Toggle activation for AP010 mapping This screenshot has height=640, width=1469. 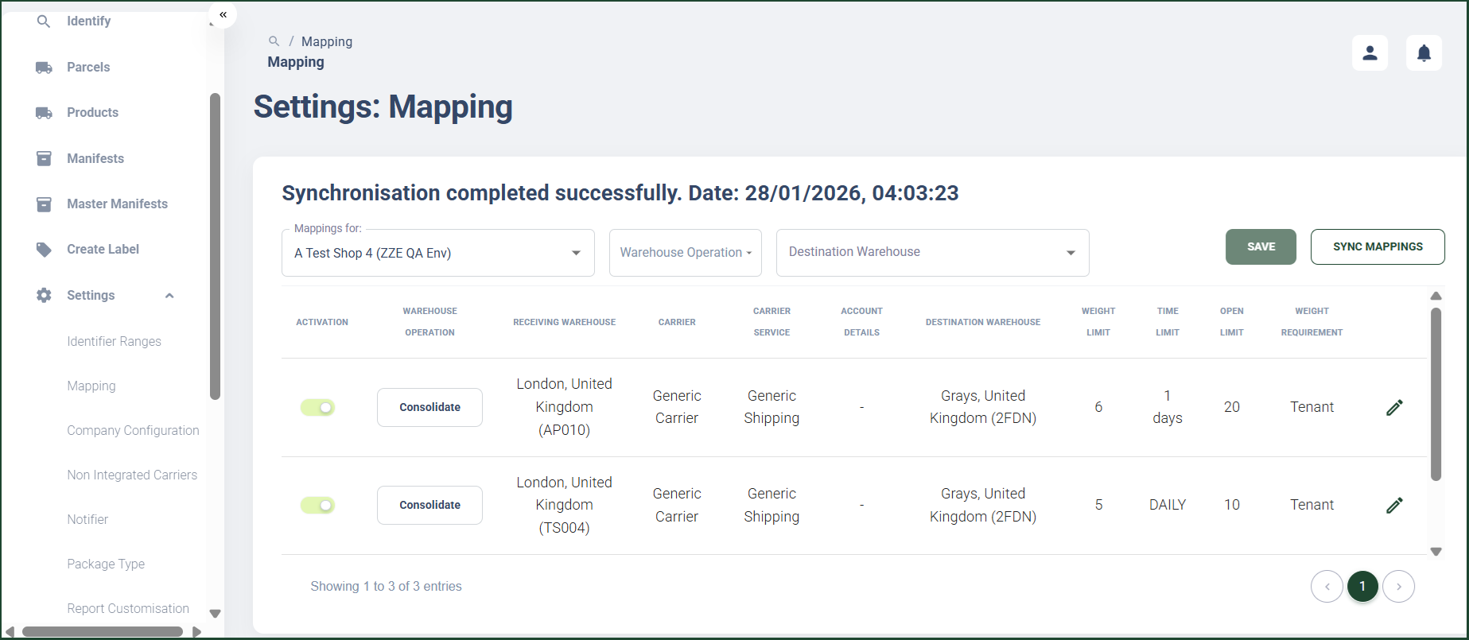coord(317,407)
